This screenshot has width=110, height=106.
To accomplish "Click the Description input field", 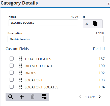I will 56,39.
